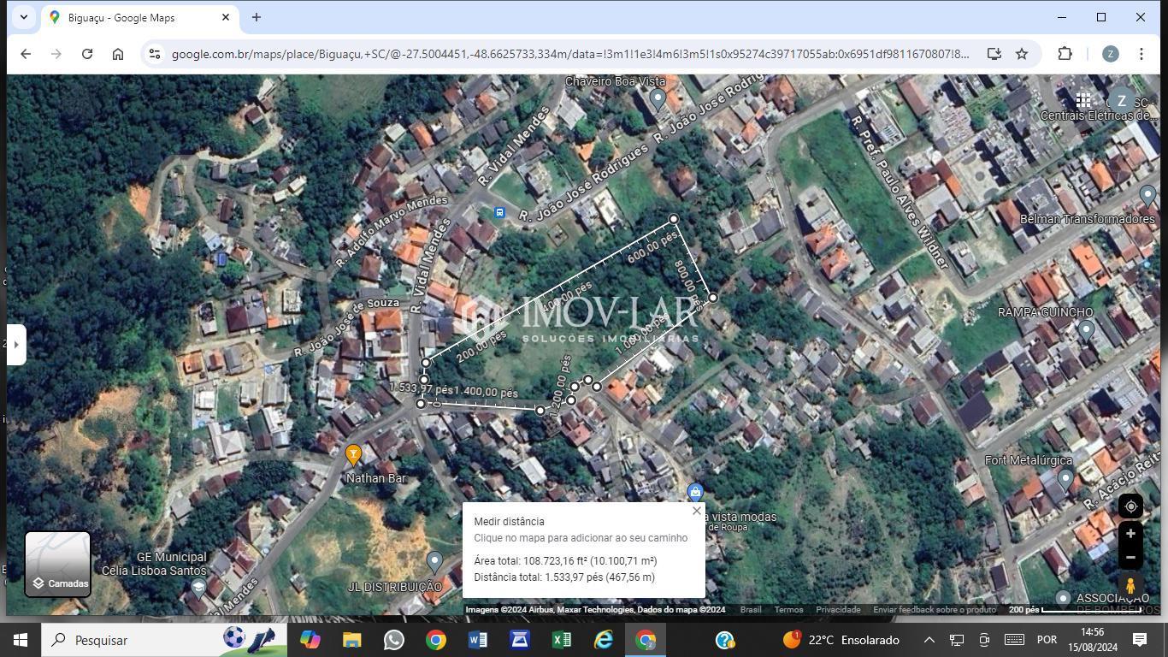Screen dimensions: 1168x657
Task: Zoom out the map with minus button
Action: [1130, 558]
